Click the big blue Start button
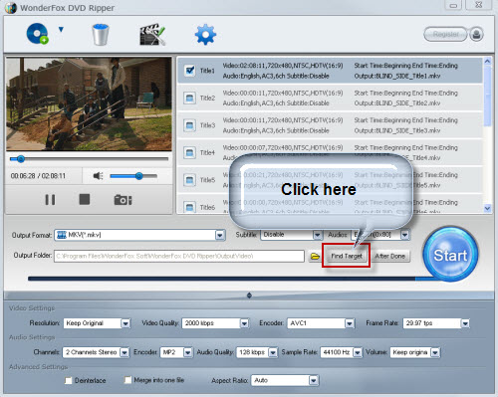 click(x=450, y=255)
